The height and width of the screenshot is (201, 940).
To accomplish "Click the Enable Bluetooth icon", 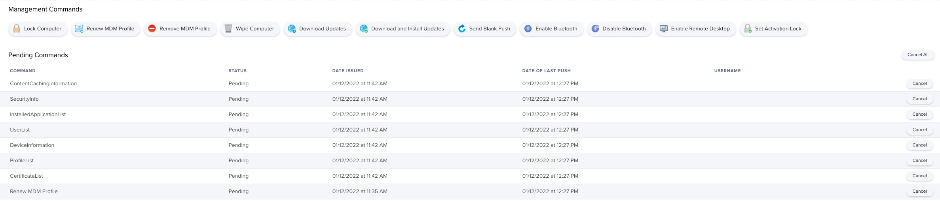I will [528, 28].
